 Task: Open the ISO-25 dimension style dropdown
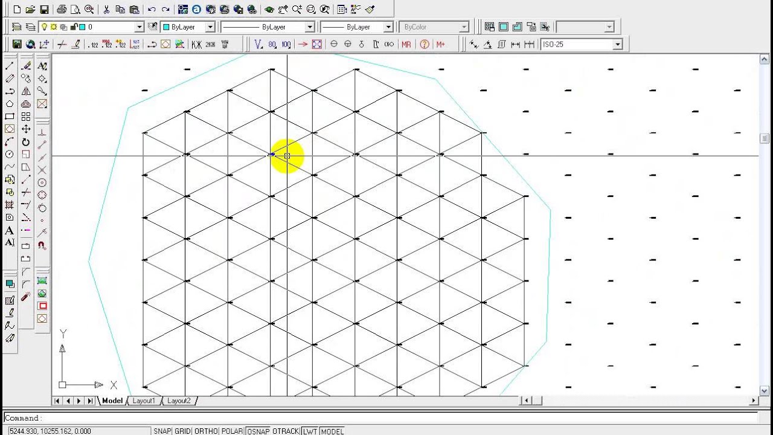coord(617,44)
